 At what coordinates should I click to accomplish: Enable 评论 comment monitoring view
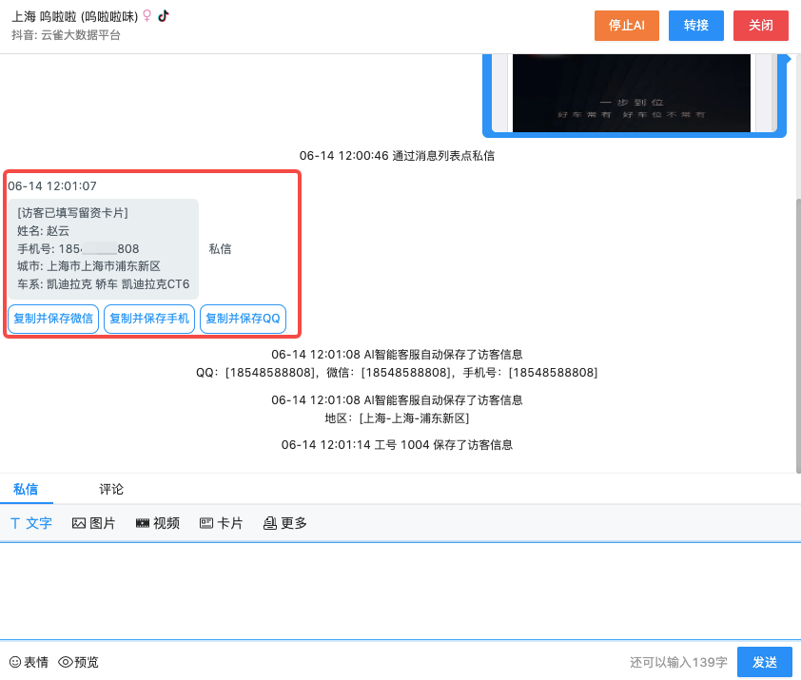111,489
